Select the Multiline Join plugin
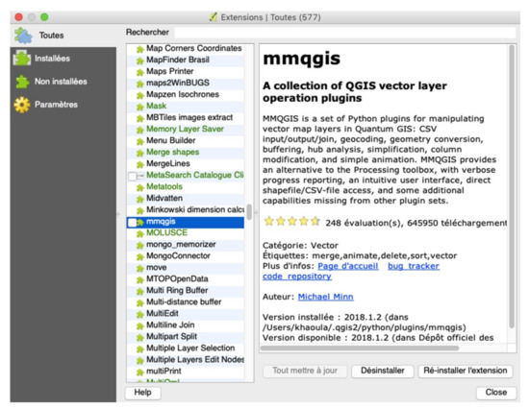Viewport: 529px width, 409px height. tap(186, 325)
